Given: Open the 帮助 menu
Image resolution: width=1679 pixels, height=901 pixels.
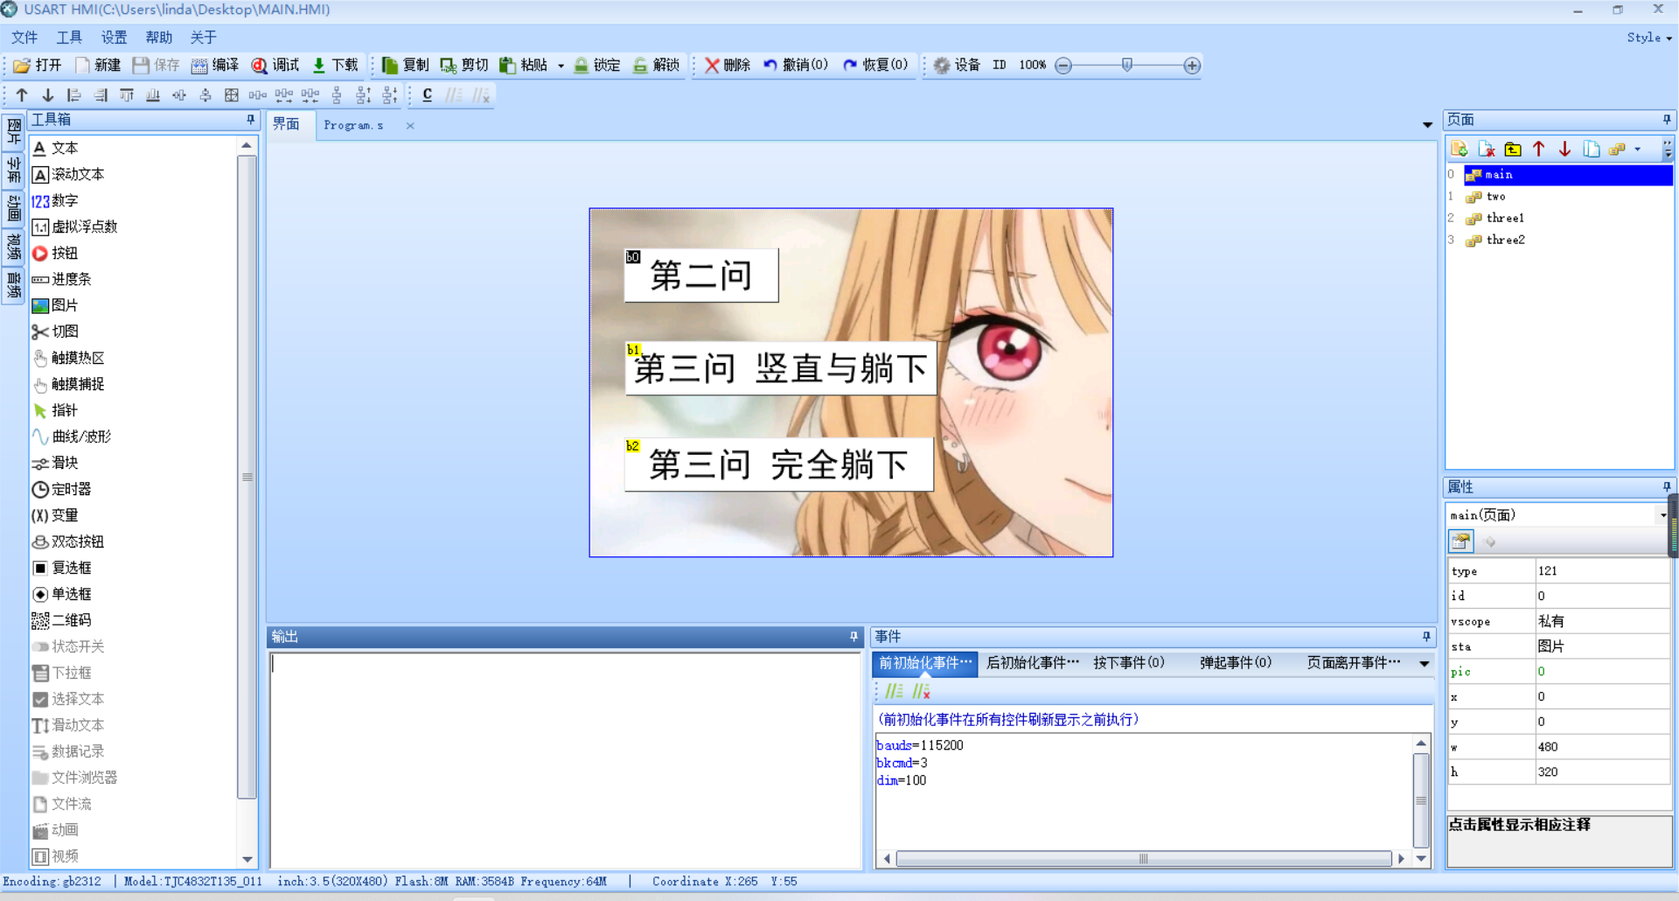Looking at the screenshot, I should click(x=158, y=38).
